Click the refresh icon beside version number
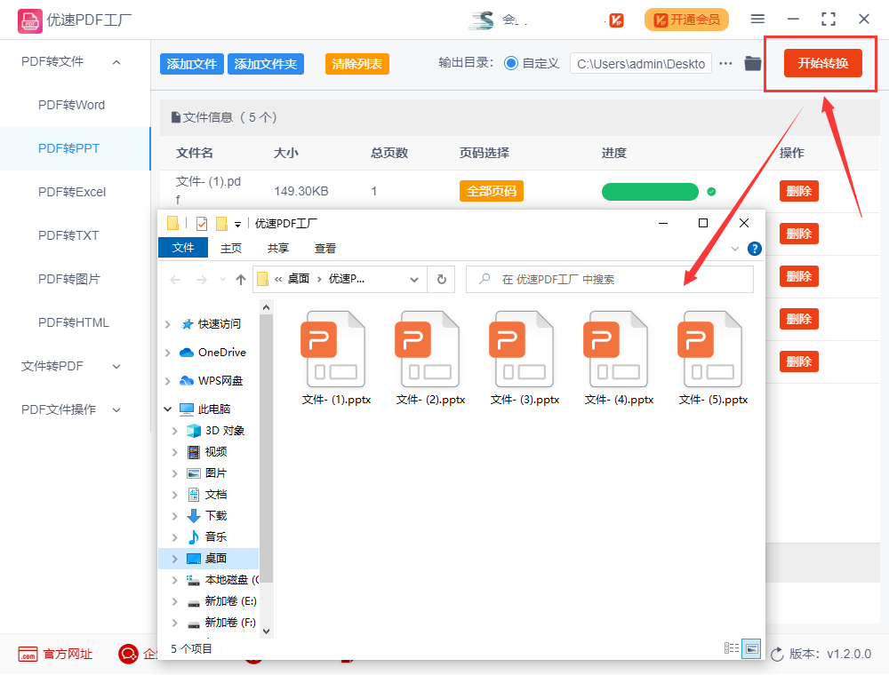The image size is (889, 675). (x=777, y=654)
